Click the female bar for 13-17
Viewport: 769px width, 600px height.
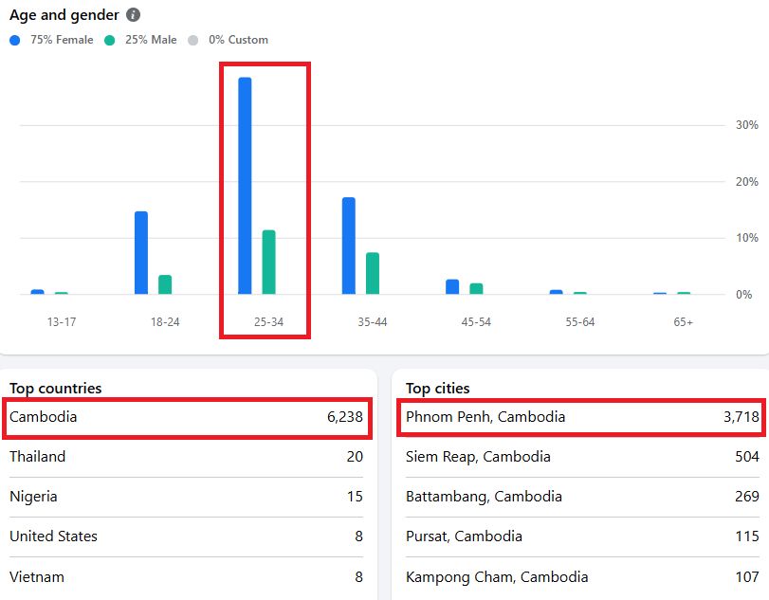pyautogui.click(x=37, y=292)
